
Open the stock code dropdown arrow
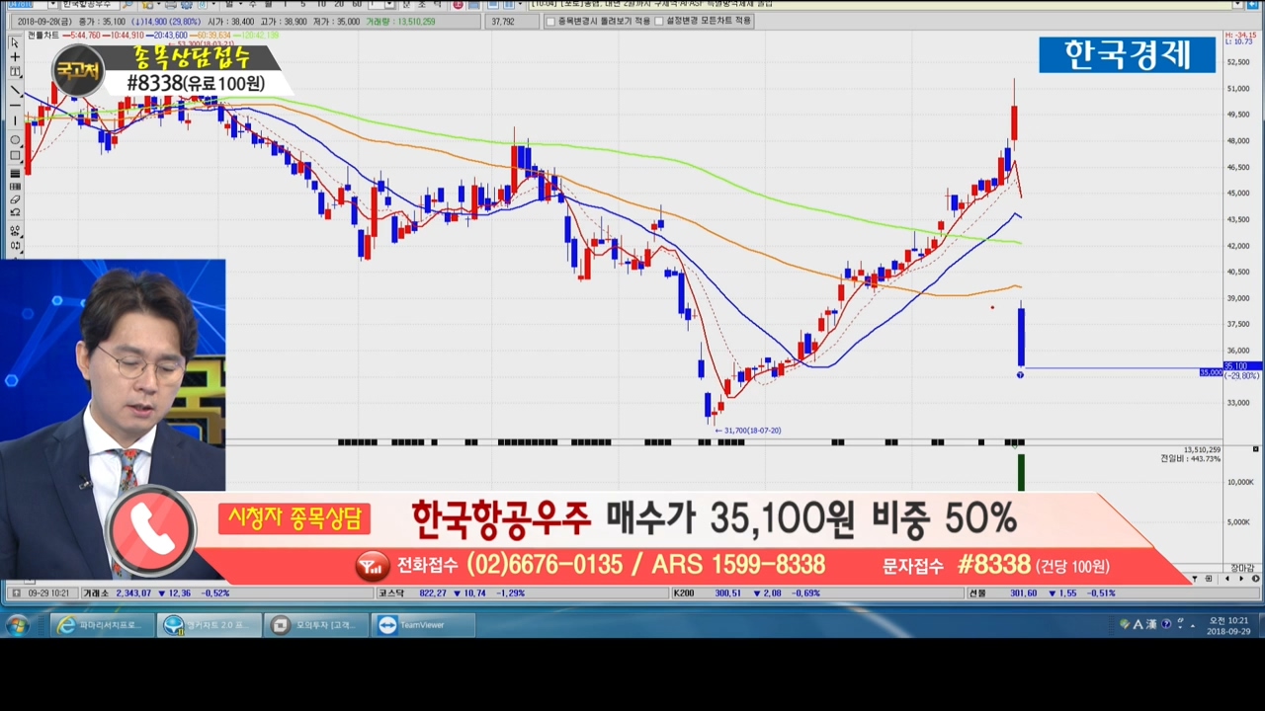[54, 5]
